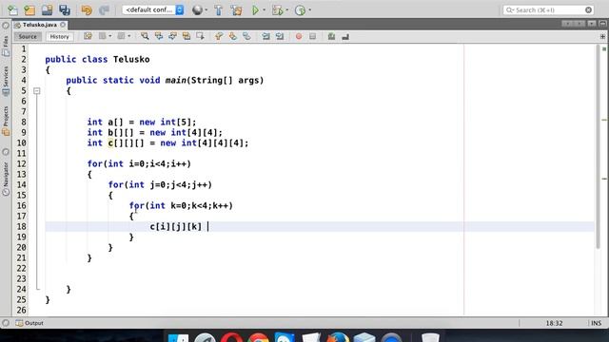This screenshot has height=342, width=609.
Task: Click the Opera icon in the Dock
Action: [231, 337]
